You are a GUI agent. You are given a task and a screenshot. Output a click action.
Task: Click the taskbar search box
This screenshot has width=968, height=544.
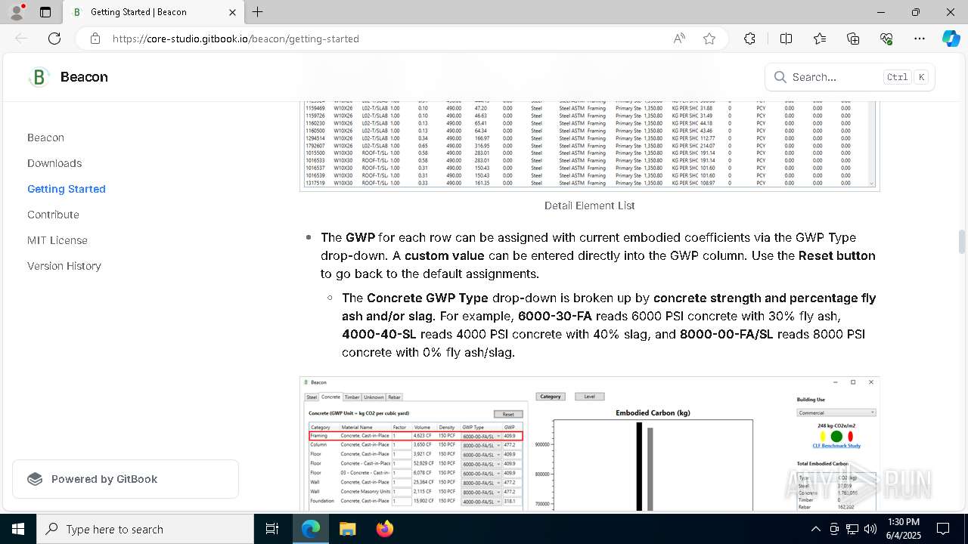145,529
